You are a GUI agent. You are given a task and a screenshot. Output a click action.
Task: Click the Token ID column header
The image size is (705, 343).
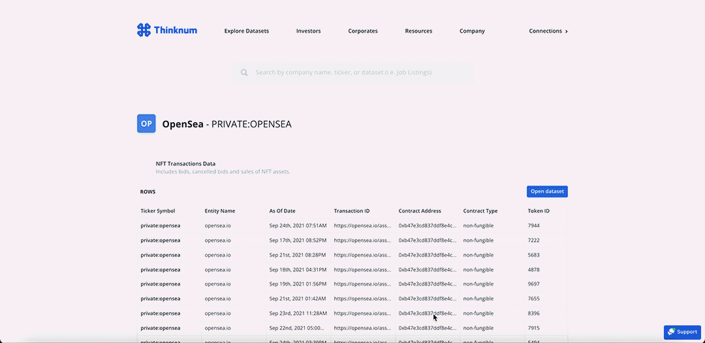coord(539,210)
